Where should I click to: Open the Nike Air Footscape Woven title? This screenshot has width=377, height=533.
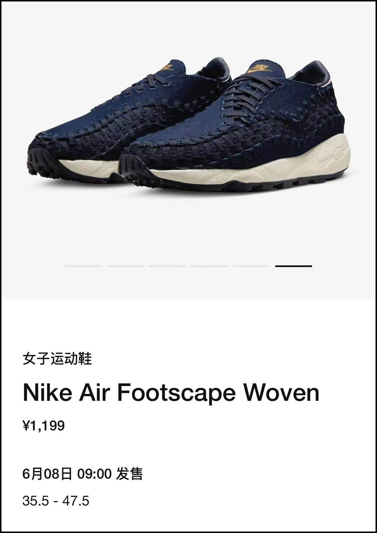click(x=171, y=393)
